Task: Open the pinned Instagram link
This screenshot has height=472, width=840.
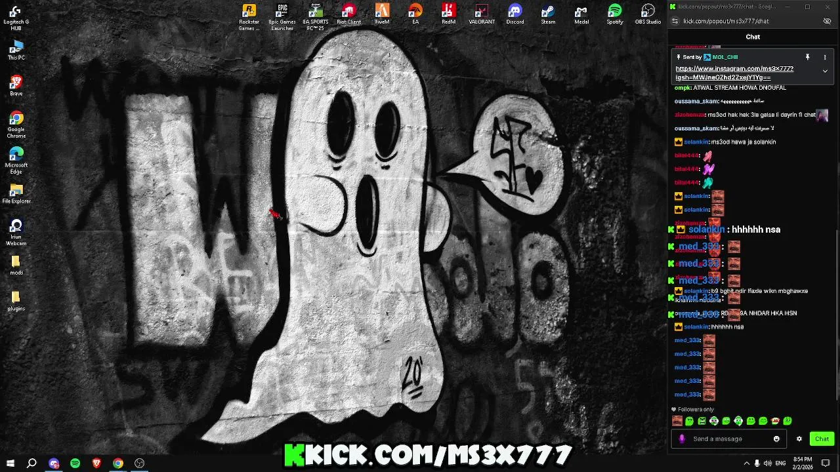Action: click(x=734, y=73)
